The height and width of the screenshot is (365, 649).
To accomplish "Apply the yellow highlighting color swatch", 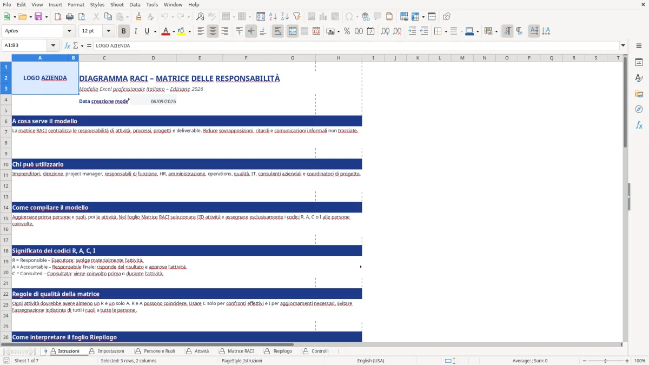I will coord(182,31).
